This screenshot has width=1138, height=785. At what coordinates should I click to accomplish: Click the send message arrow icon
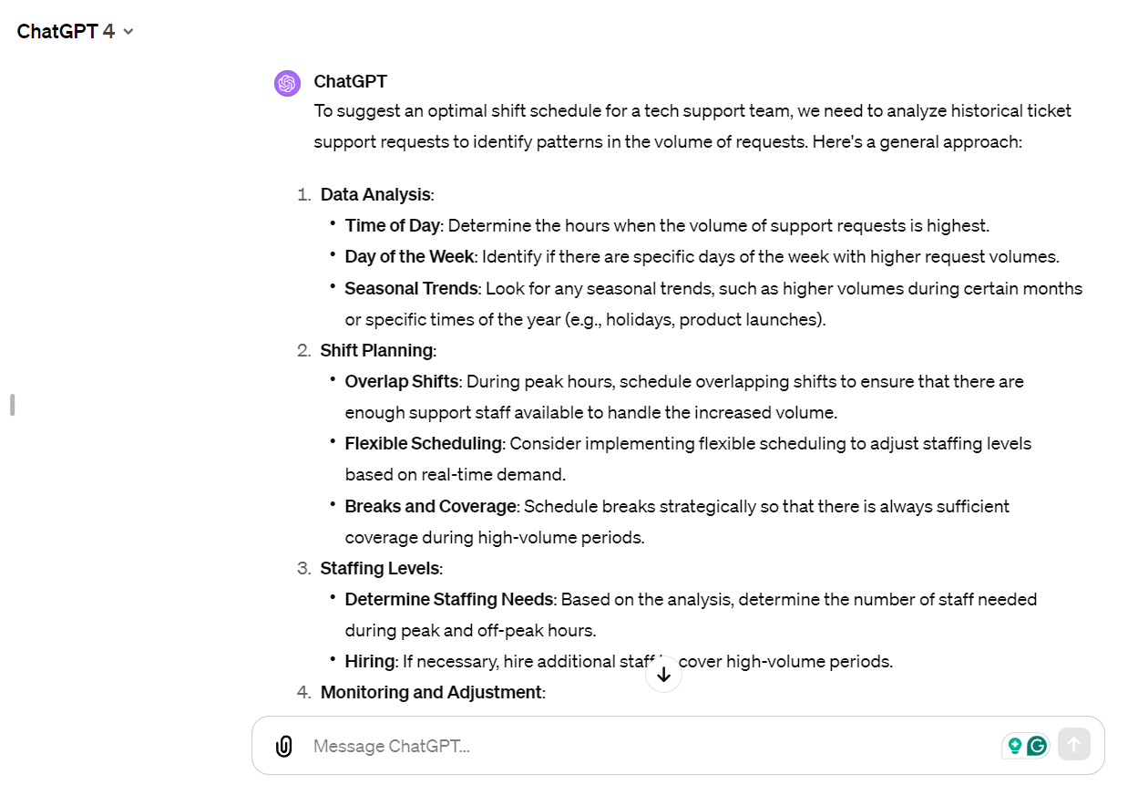click(1073, 744)
